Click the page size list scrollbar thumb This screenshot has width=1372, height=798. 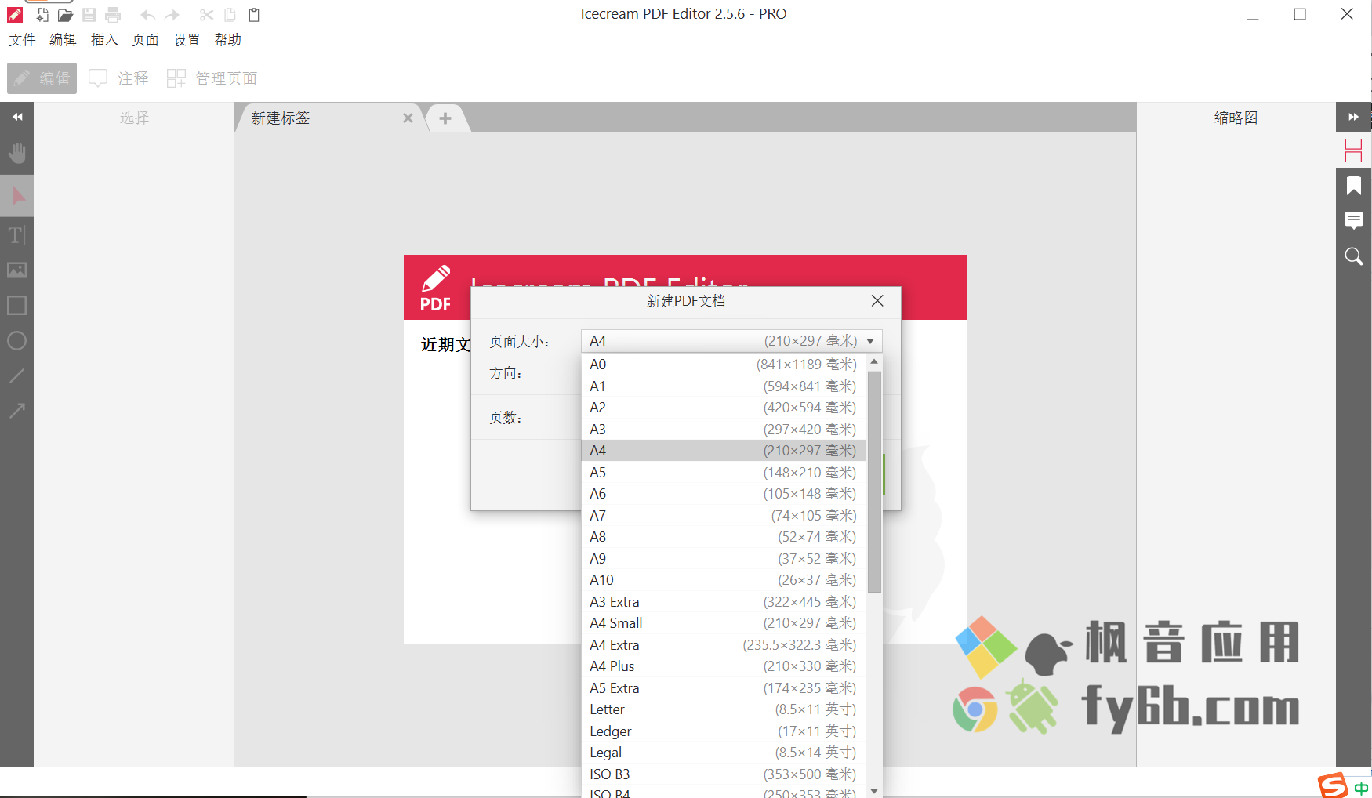tap(874, 482)
